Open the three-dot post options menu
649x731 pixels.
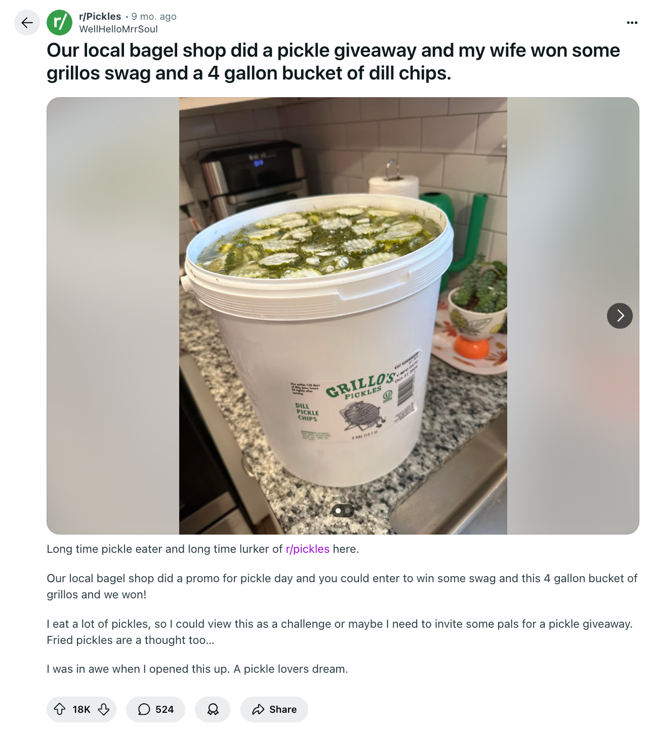point(632,23)
